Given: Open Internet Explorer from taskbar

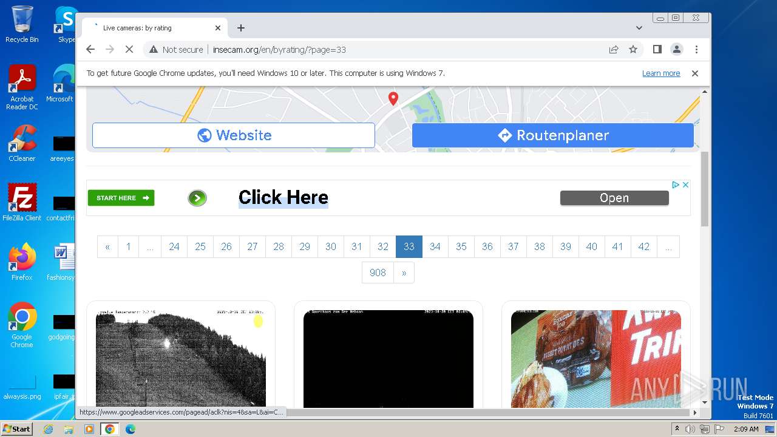Looking at the screenshot, I should pos(49,429).
